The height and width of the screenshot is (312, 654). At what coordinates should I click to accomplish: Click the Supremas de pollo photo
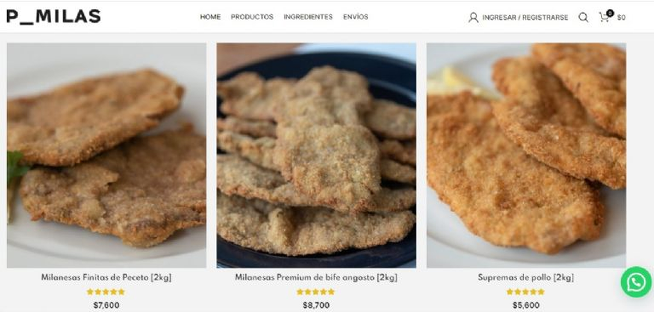526,155
